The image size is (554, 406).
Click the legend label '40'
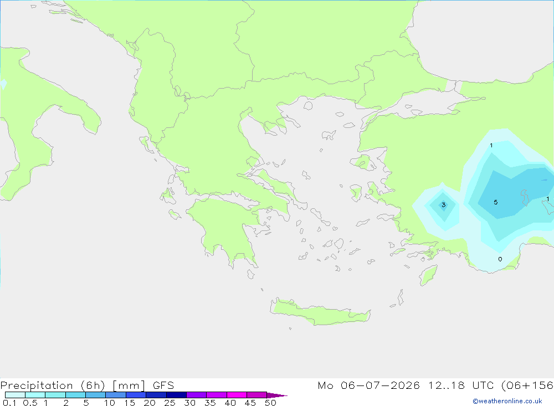(230, 403)
